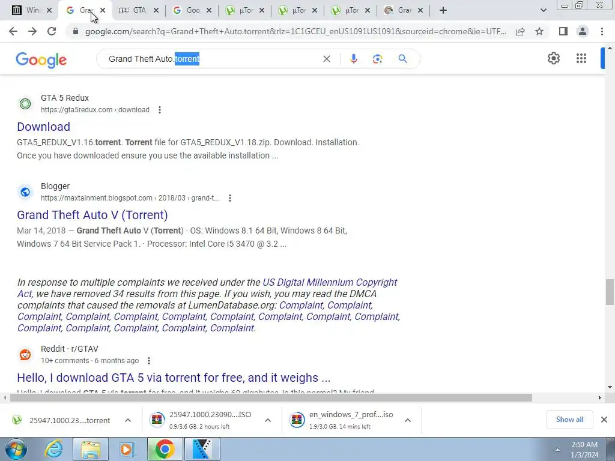Open the 'Grand Theft Auto V (Torrent)' result
This screenshot has height=461, width=615.
coord(92,215)
